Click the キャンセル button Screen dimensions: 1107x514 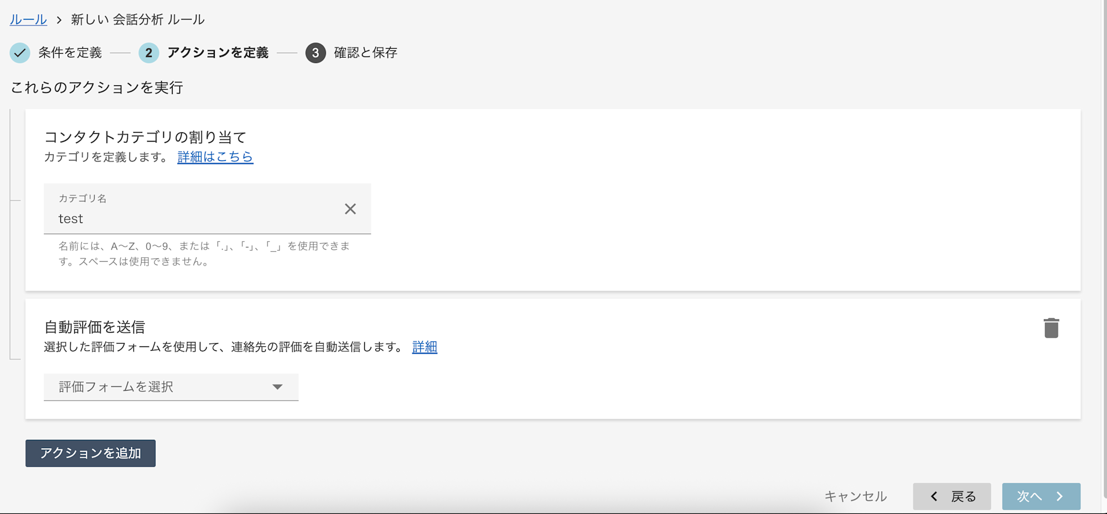pos(856,496)
